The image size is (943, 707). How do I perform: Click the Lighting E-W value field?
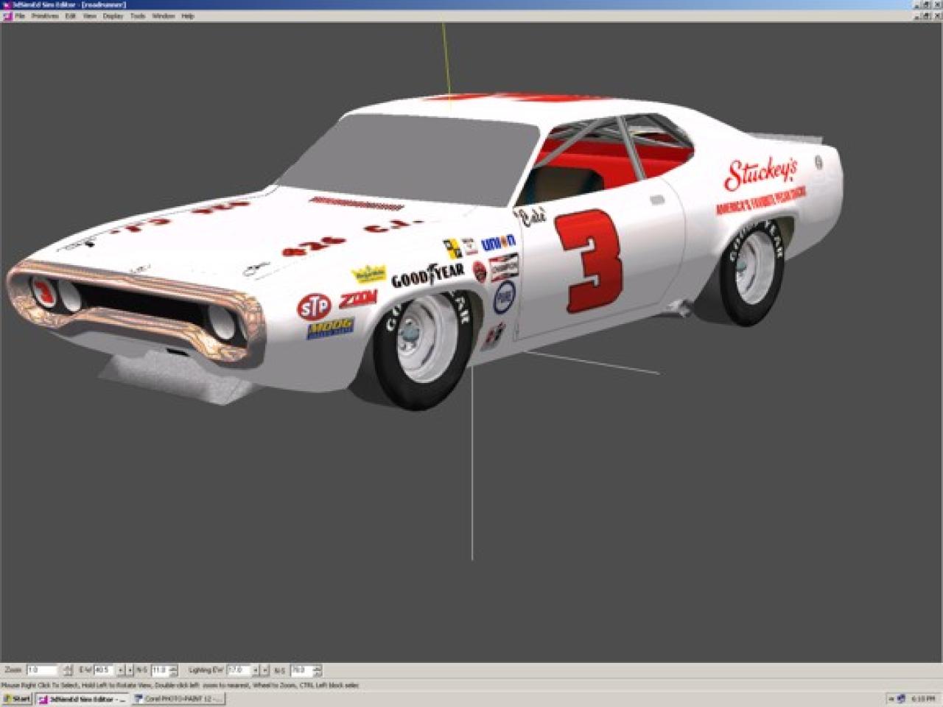coord(238,670)
